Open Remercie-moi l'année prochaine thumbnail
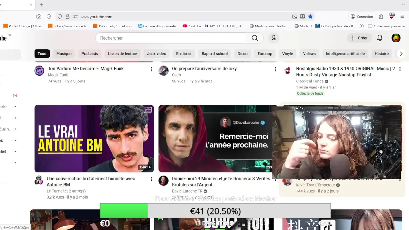This screenshot has height=230, width=409. pyautogui.click(x=215, y=139)
